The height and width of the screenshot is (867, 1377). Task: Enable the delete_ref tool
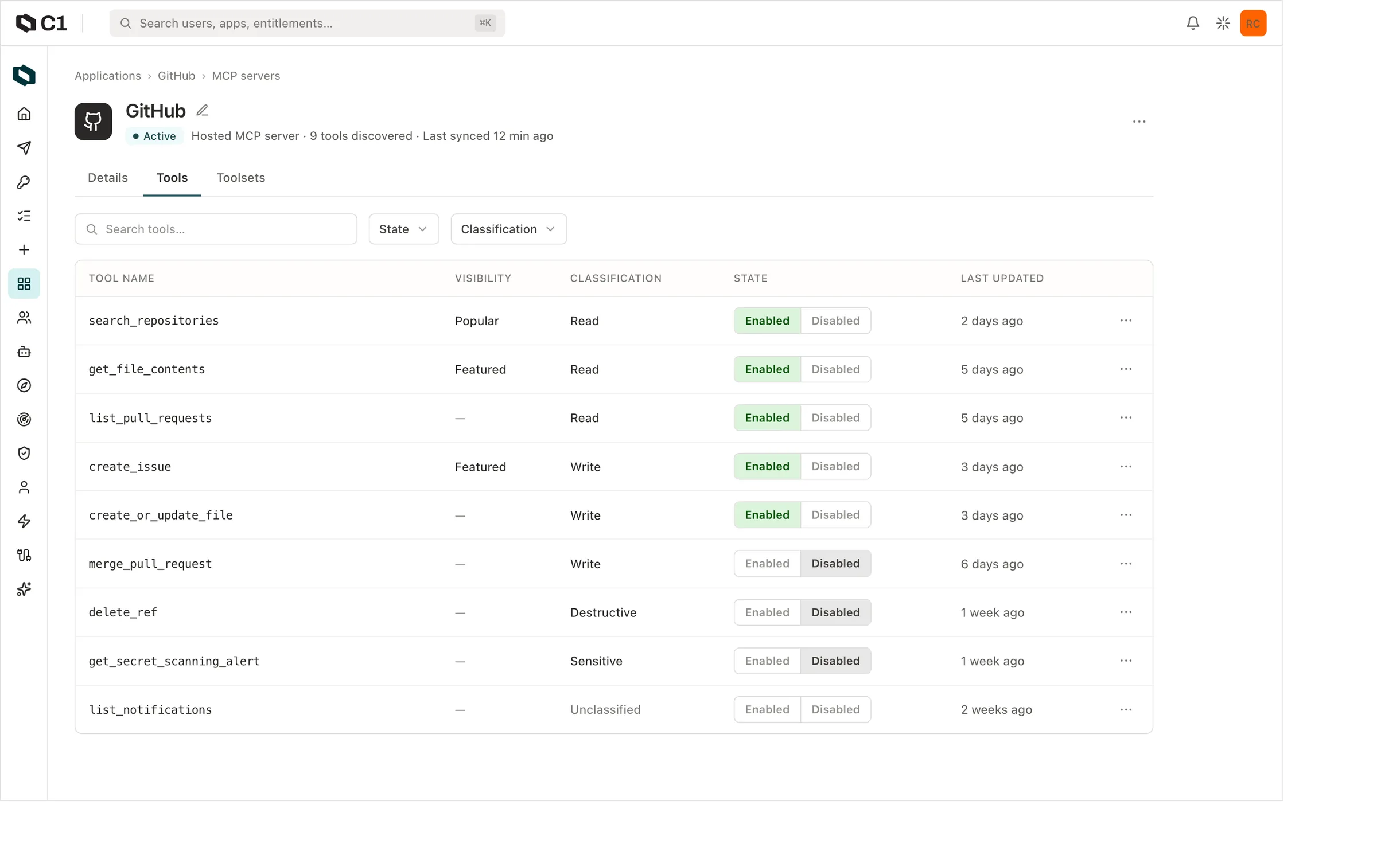(767, 612)
